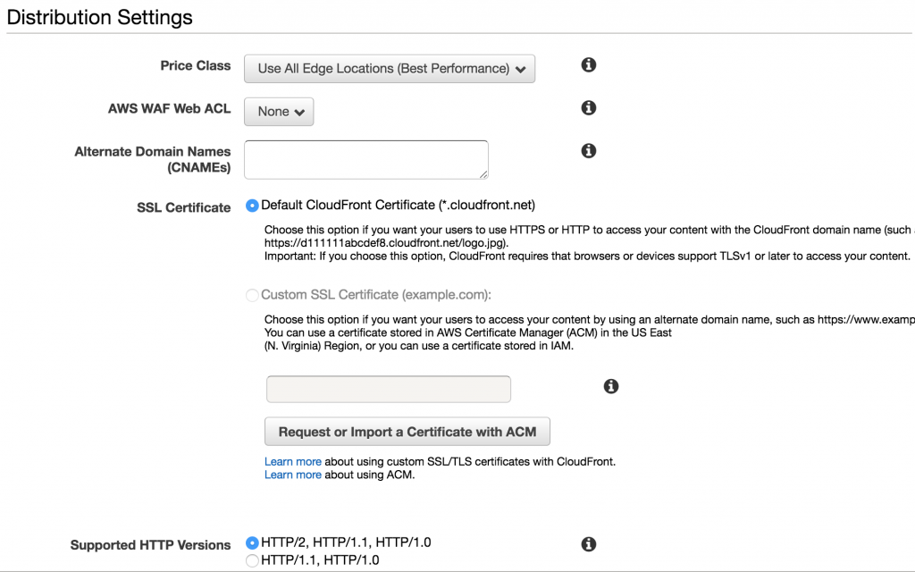This screenshot has width=915, height=572.
Task: Choose HTTP/2, HTTP/1.1, HTTP/1.0 option
Action: (252, 543)
